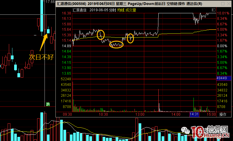Click the 14.89 previous close price label
Image resolution: width=233 pixels, height=141 pixels.
pos(66,46)
